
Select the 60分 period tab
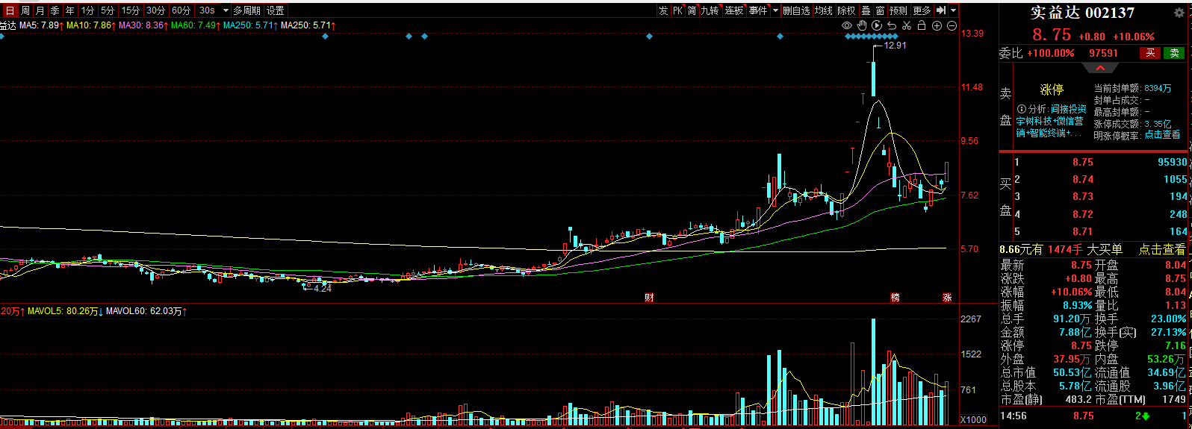182,10
